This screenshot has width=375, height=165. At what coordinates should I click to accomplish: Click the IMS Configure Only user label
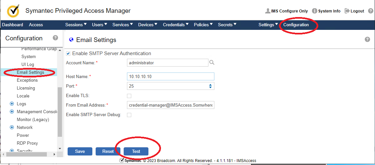pos(289,11)
